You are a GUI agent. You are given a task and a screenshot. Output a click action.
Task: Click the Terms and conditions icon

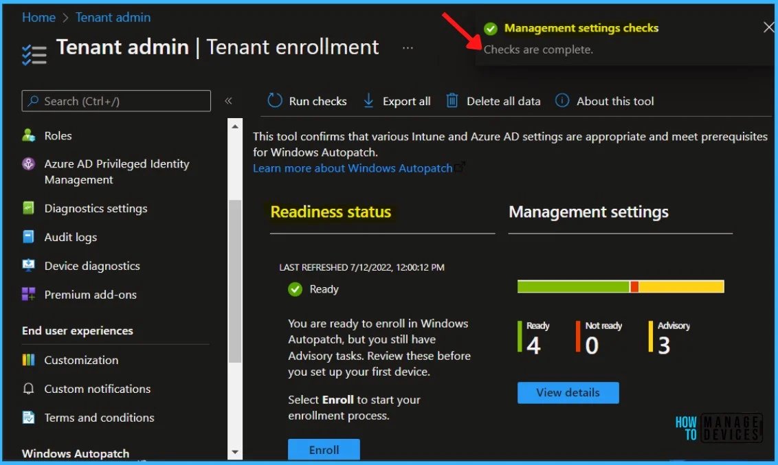point(29,418)
